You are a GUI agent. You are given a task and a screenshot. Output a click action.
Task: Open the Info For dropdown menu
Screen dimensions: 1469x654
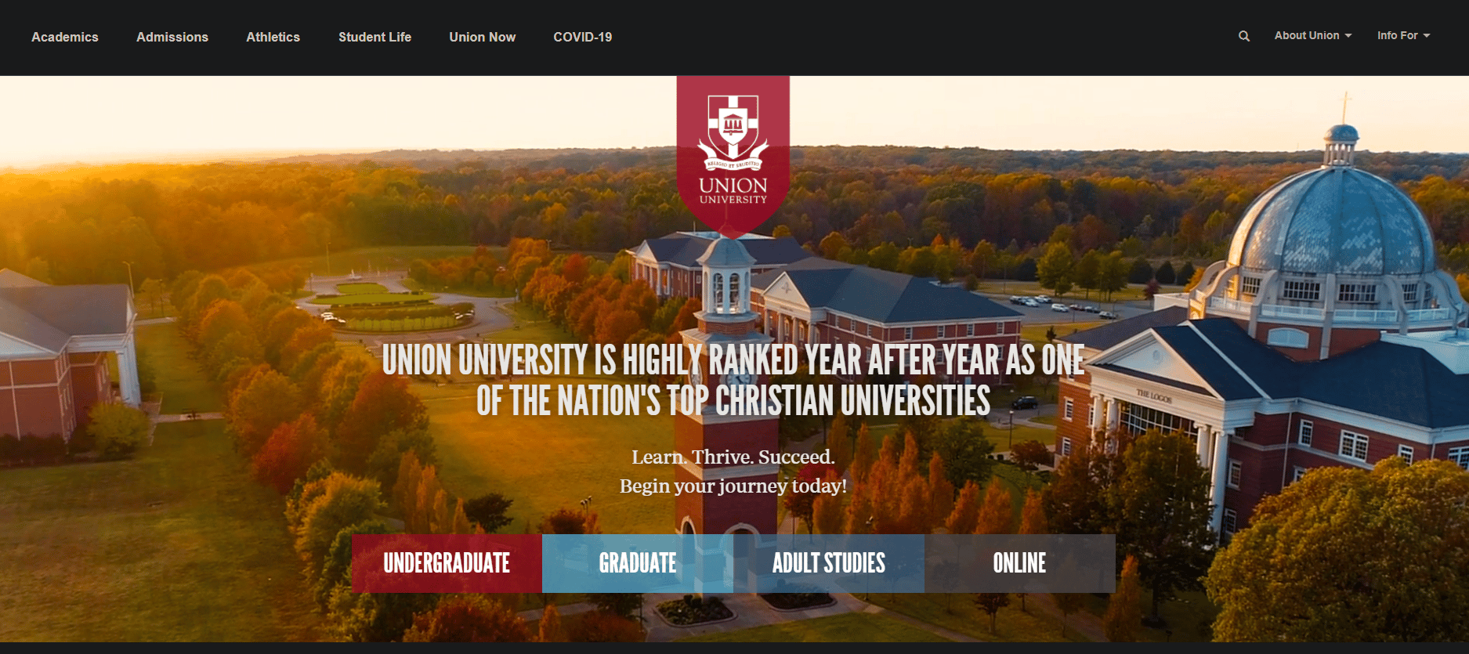click(1403, 36)
